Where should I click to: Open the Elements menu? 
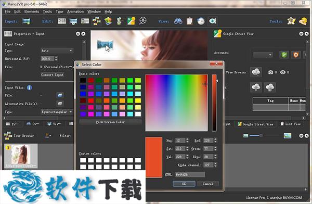[32, 11]
